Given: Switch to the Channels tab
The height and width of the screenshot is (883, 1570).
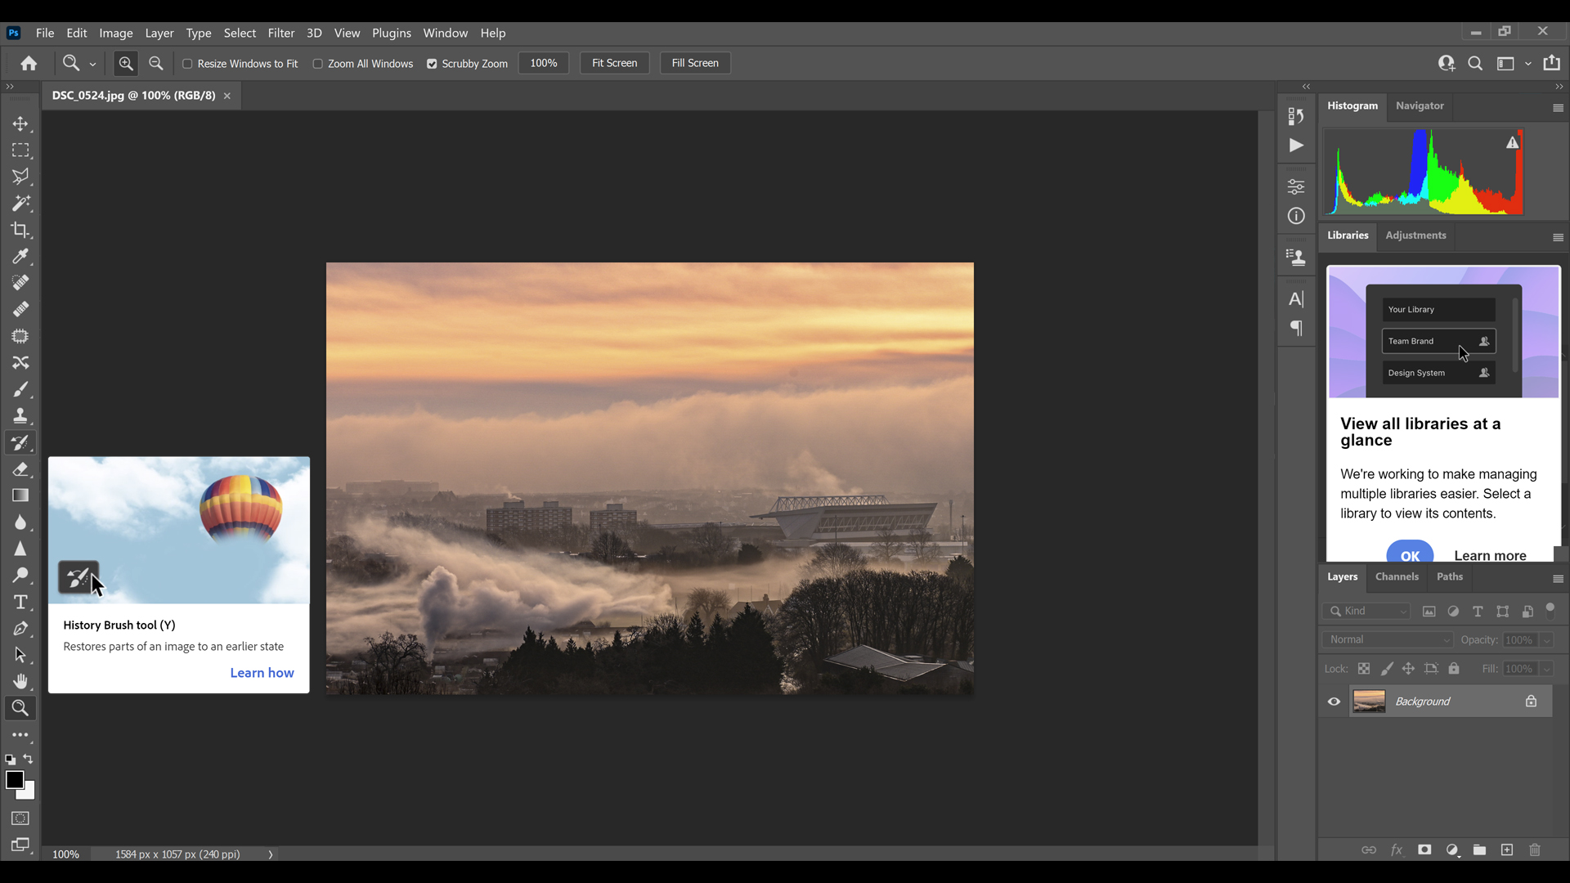Looking at the screenshot, I should [1397, 576].
